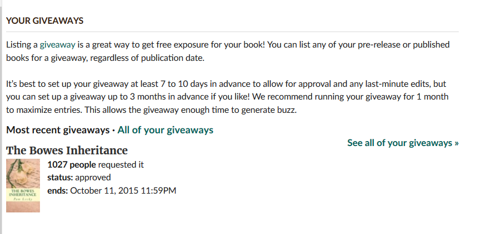Open The Bowes Inheritance title link
501x234 pixels.
point(67,150)
